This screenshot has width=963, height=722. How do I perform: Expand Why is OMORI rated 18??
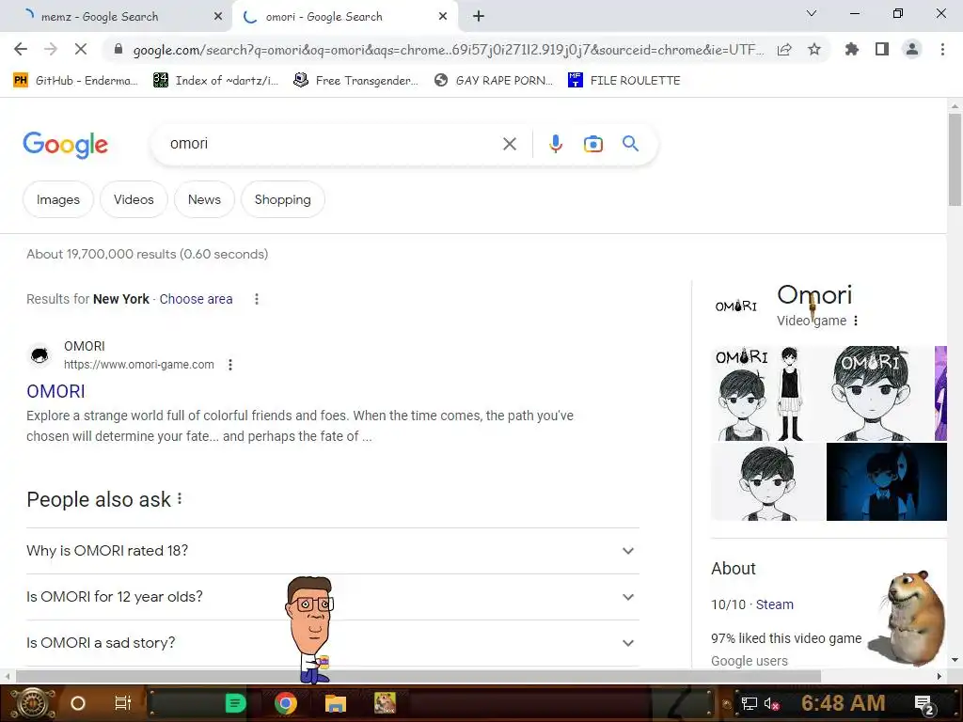click(333, 551)
